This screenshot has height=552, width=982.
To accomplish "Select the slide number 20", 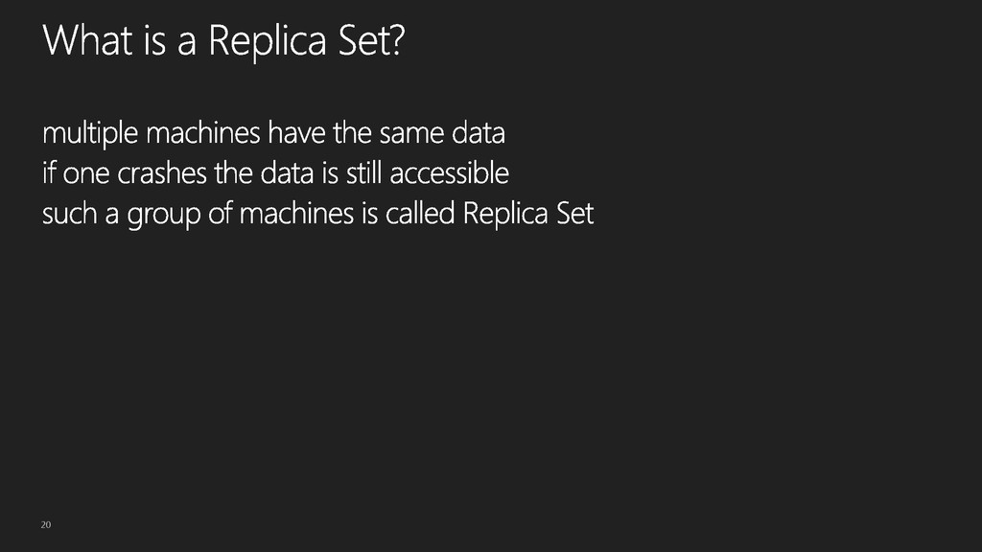I will 46,524.
